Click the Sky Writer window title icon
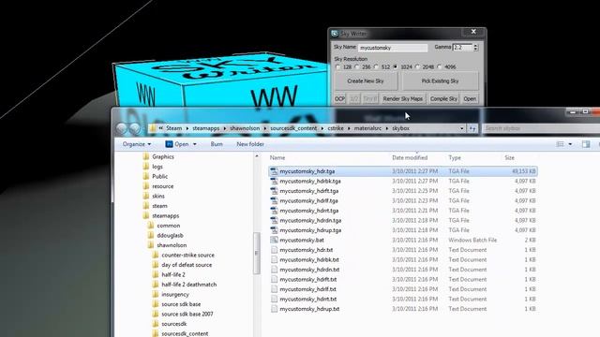600x337 pixels. pos(335,34)
